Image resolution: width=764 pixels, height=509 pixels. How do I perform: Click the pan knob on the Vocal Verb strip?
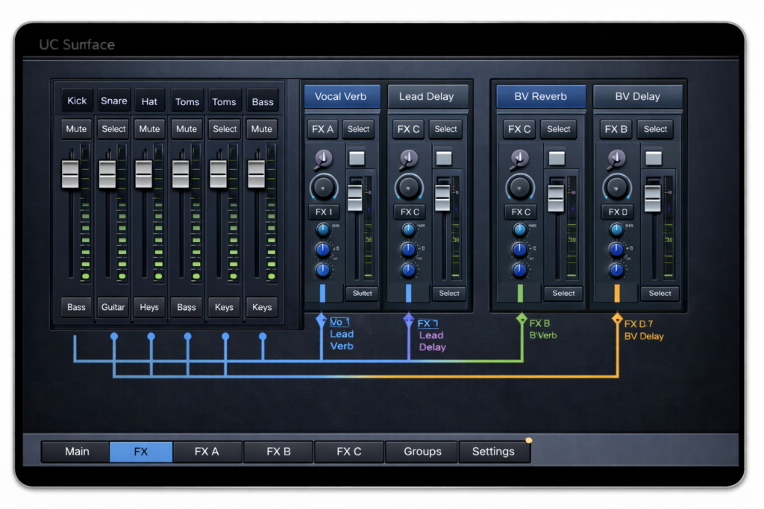[x=324, y=158]
